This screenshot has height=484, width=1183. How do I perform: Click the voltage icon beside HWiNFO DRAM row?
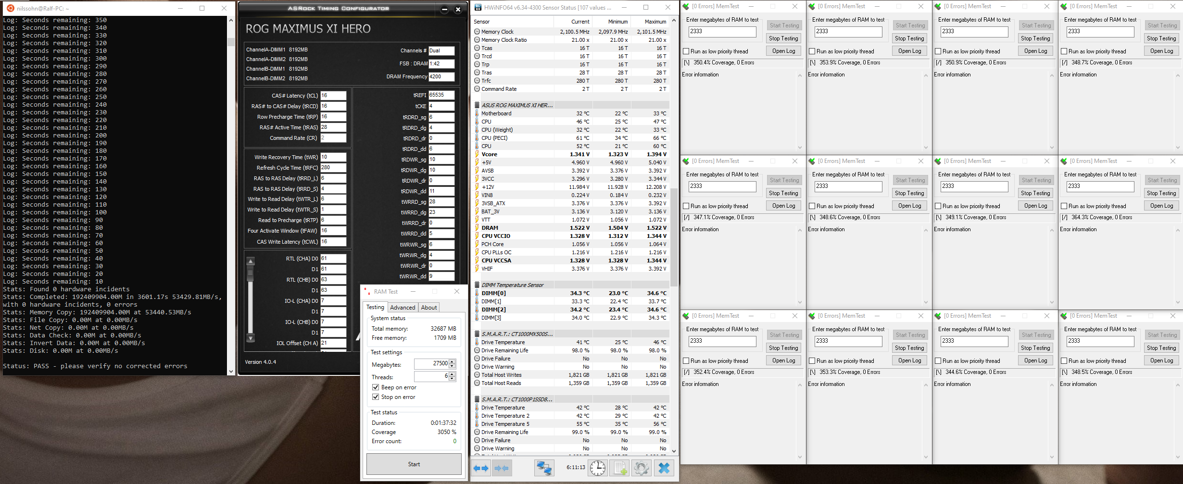pyautogui.click(x=477, y=228)
